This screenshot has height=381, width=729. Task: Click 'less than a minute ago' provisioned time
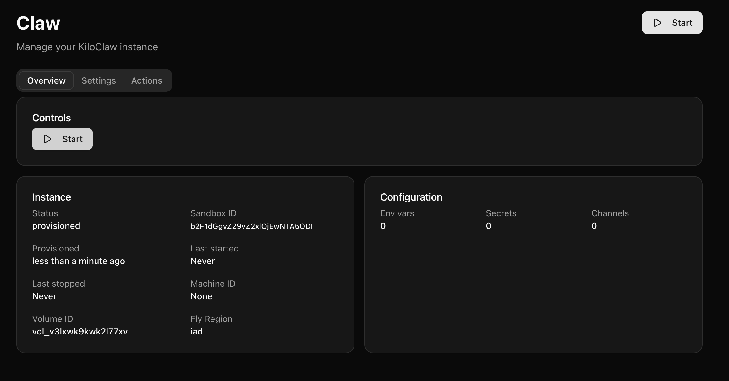point(79,261)
